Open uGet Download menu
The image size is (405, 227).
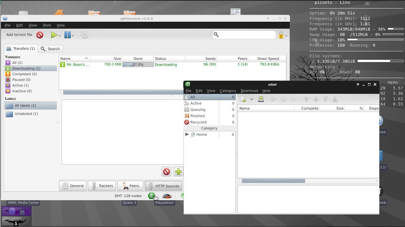(249, 91)
